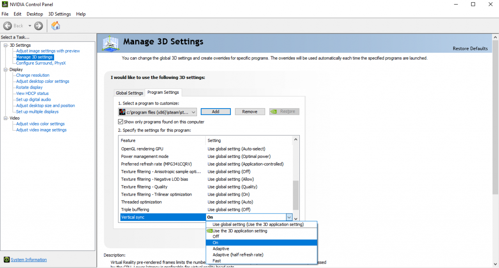Click the System Information icon
This screenshot has height=268, width=499.
7,260
